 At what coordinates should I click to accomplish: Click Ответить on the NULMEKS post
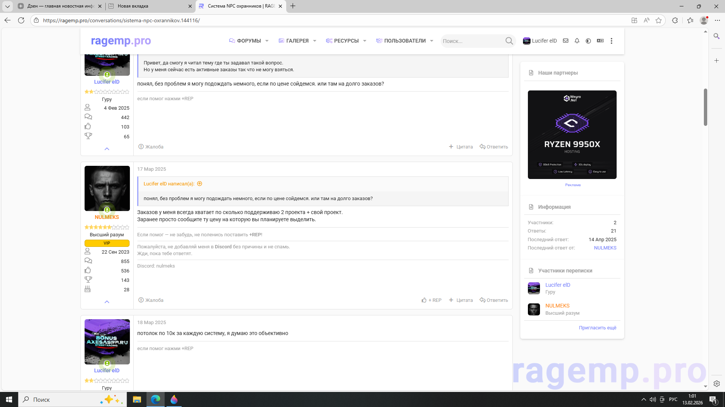[x=494, y=300]
